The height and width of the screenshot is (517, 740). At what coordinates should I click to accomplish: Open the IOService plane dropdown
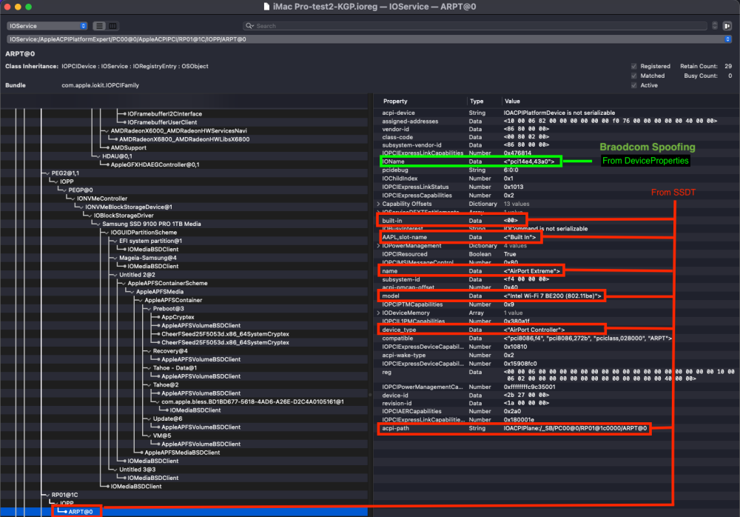tap(47, 26)
